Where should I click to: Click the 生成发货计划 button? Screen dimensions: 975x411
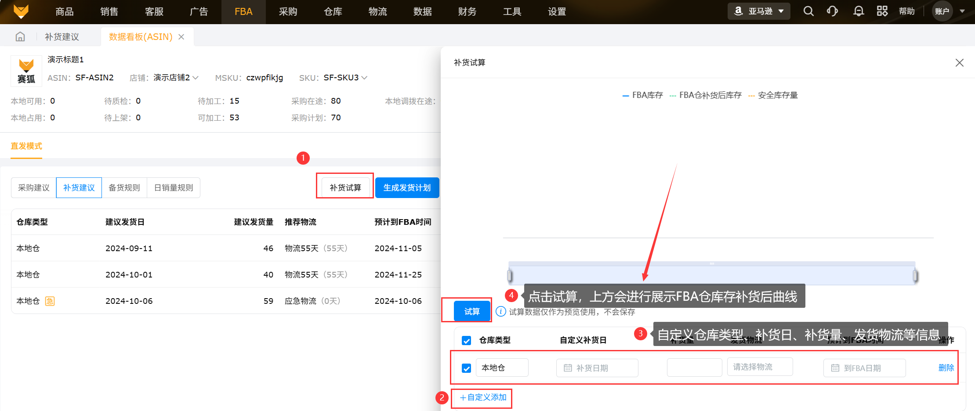407,188
